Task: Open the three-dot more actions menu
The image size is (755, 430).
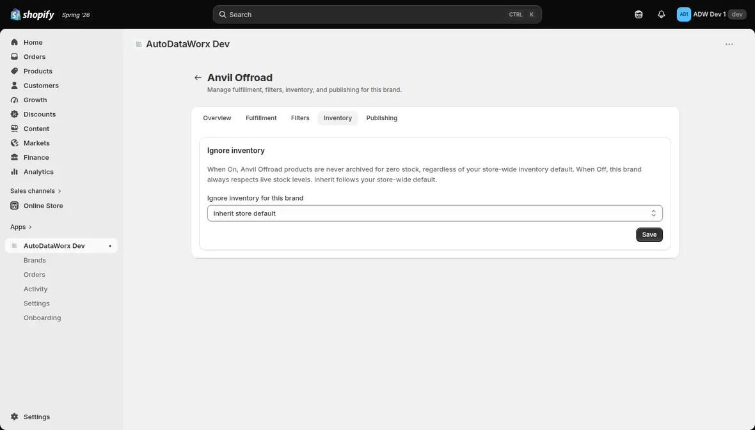Action: tap(729, 44)
